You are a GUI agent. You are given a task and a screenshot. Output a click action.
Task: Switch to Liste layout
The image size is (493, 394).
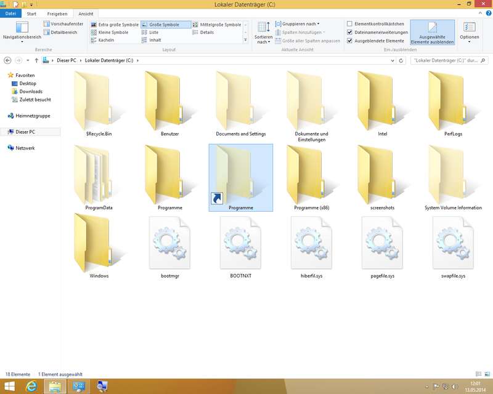tap(150, 33)
